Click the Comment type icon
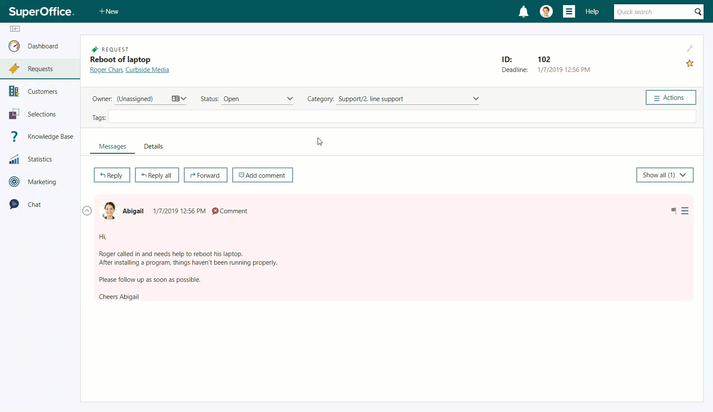The image size is (713, 412). click(215, 211)
